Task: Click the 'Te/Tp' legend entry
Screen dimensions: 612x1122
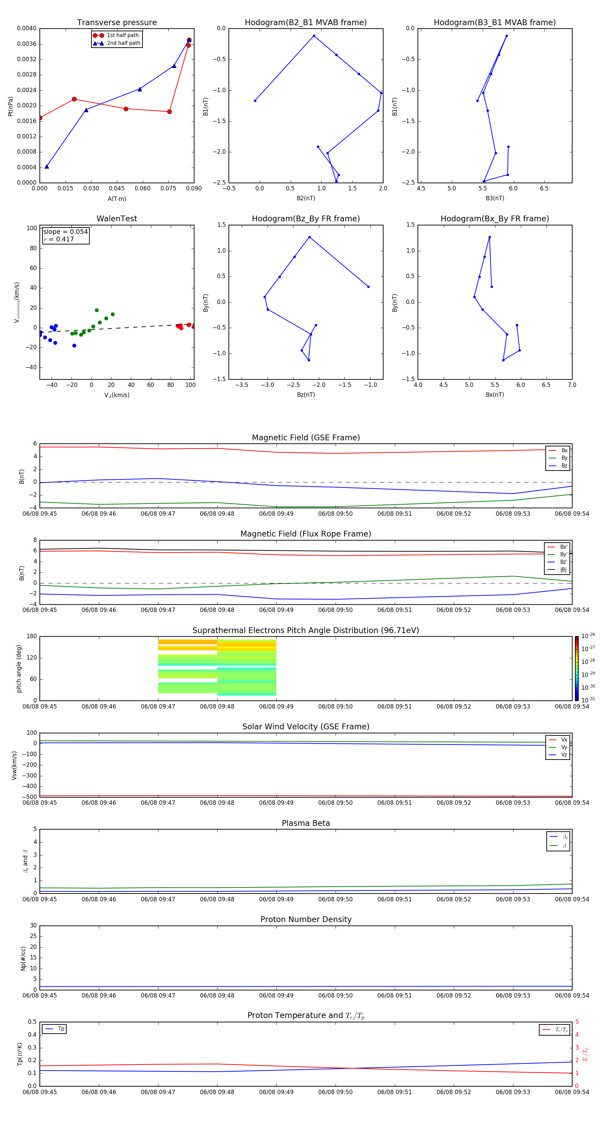Action: point(555,1030)
